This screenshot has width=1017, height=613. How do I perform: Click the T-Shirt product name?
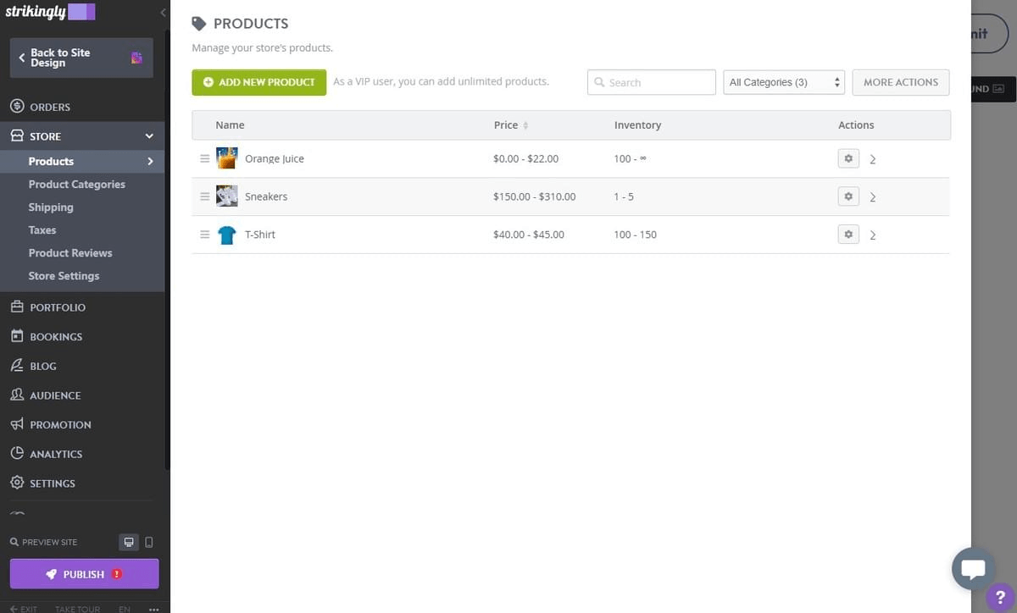(260, 235)
